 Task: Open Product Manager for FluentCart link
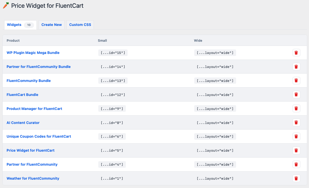click(x=34, y=109)
